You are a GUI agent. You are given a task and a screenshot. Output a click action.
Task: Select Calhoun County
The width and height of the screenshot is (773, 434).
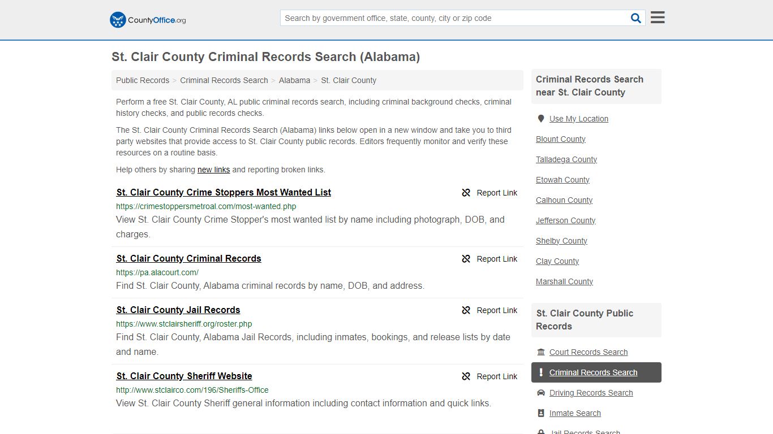(564, 200)
